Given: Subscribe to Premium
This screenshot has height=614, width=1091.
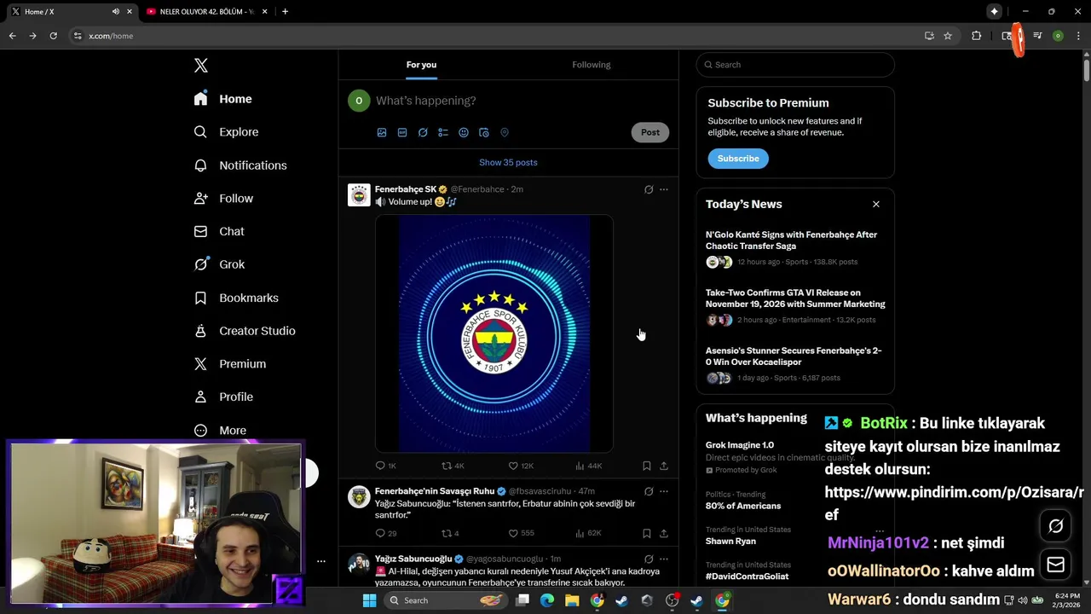Looking at the screenshot, I should [738, 159].
